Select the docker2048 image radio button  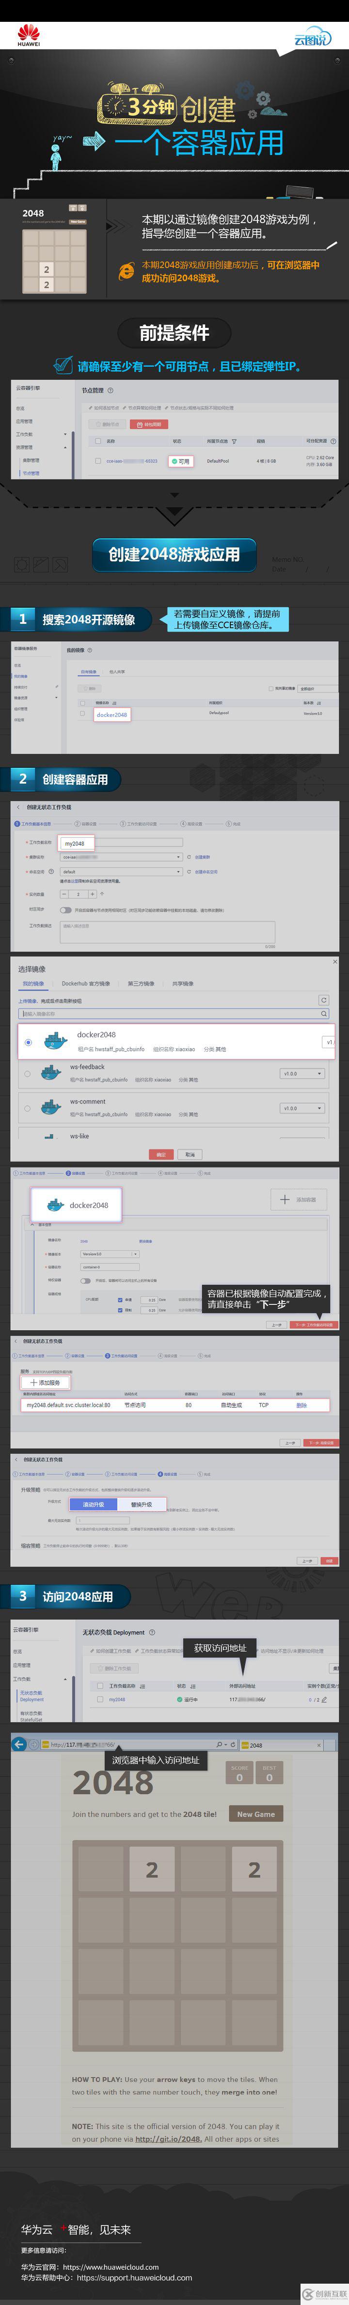(29, 1041)
